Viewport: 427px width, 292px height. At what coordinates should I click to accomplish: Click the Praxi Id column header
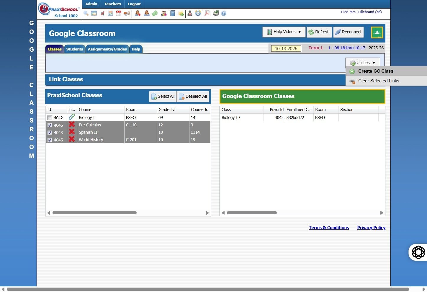(274, 110)
